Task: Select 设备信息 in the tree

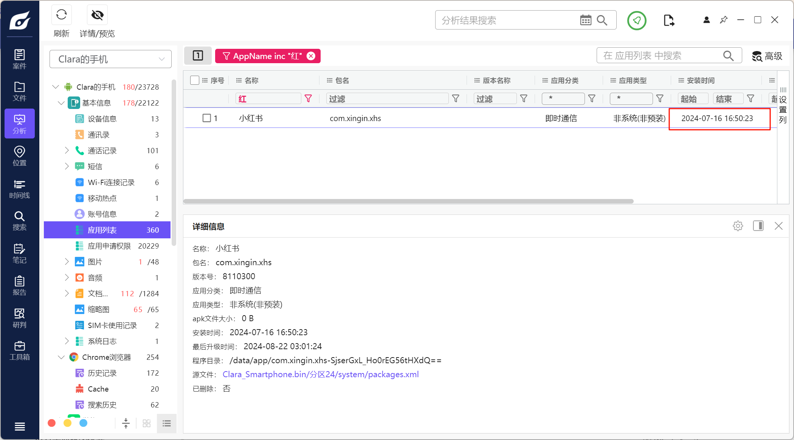Action: click(x=102, y=119)
